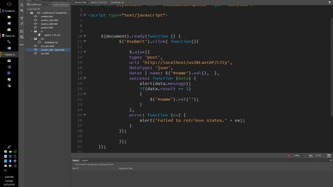Open the site selection dropdown
The width and height of the screenshot is (333, 187).
click(x=39, y=4)
